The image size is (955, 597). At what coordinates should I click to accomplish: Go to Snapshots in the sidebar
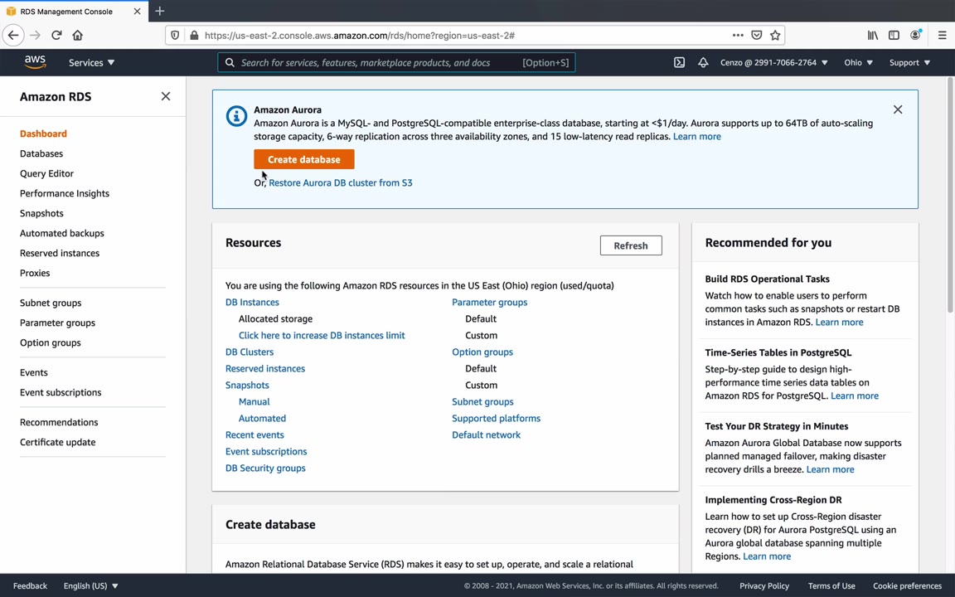(41, 213)
